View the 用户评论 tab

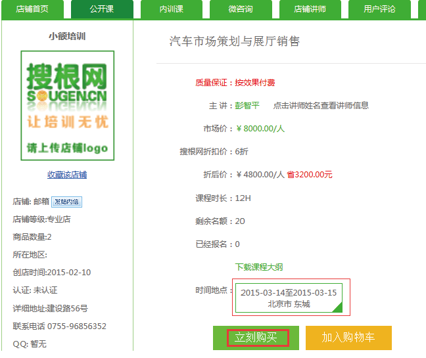[380, 9]
